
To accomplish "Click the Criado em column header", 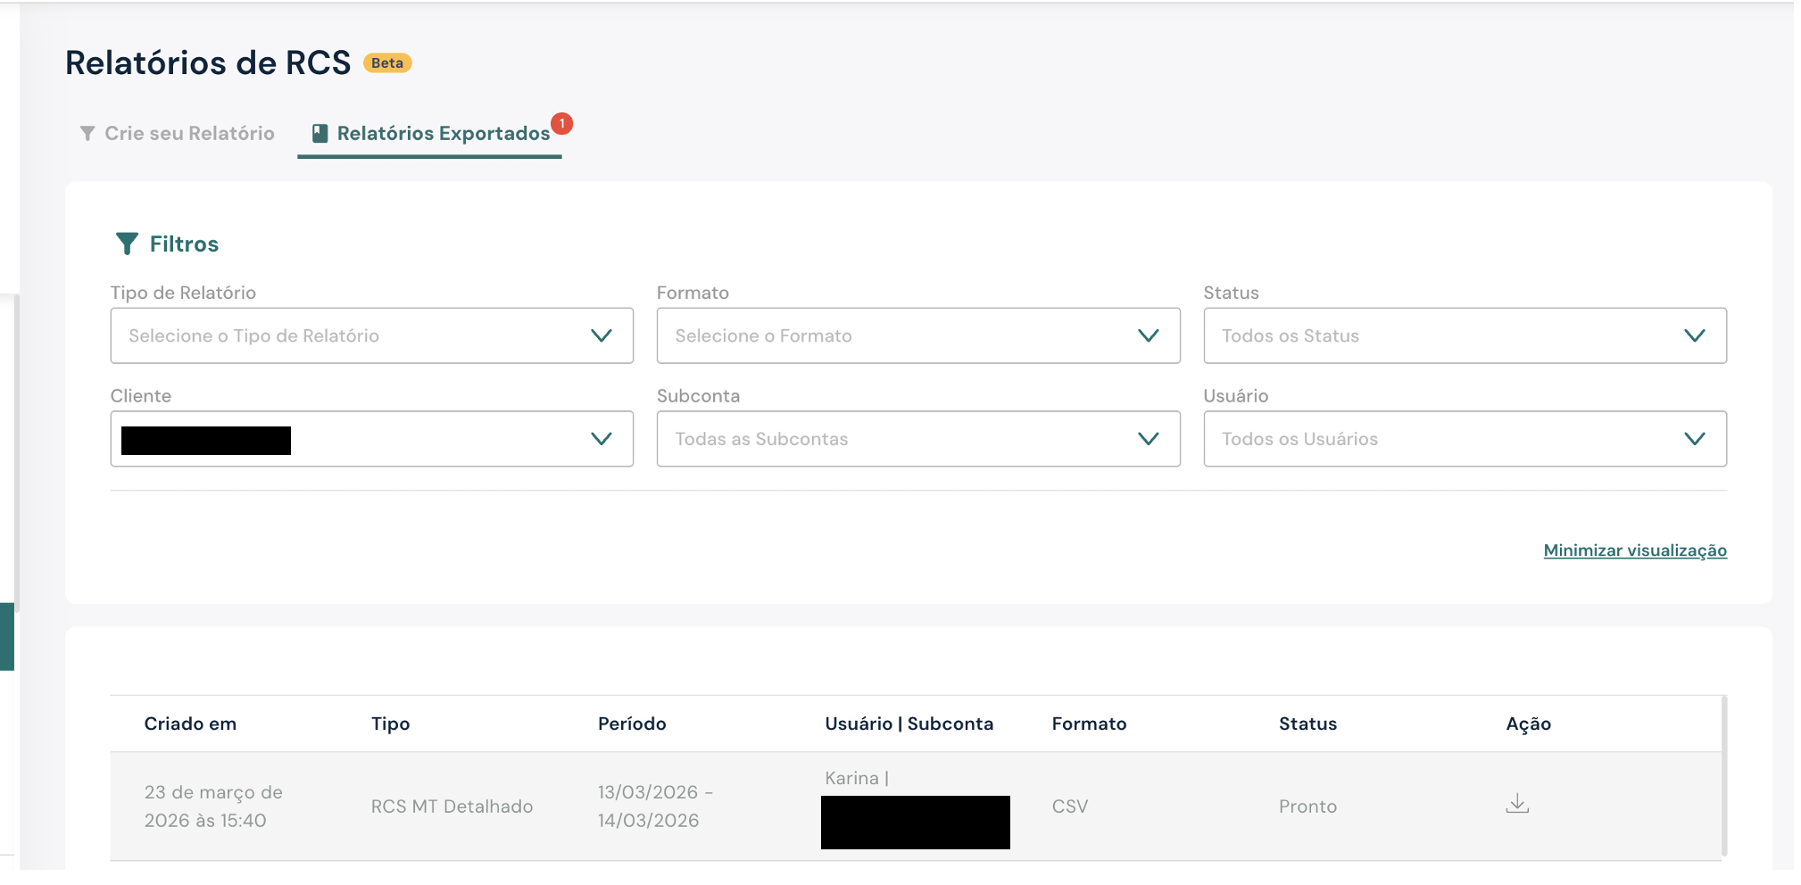I will click(x=190, y=724).
